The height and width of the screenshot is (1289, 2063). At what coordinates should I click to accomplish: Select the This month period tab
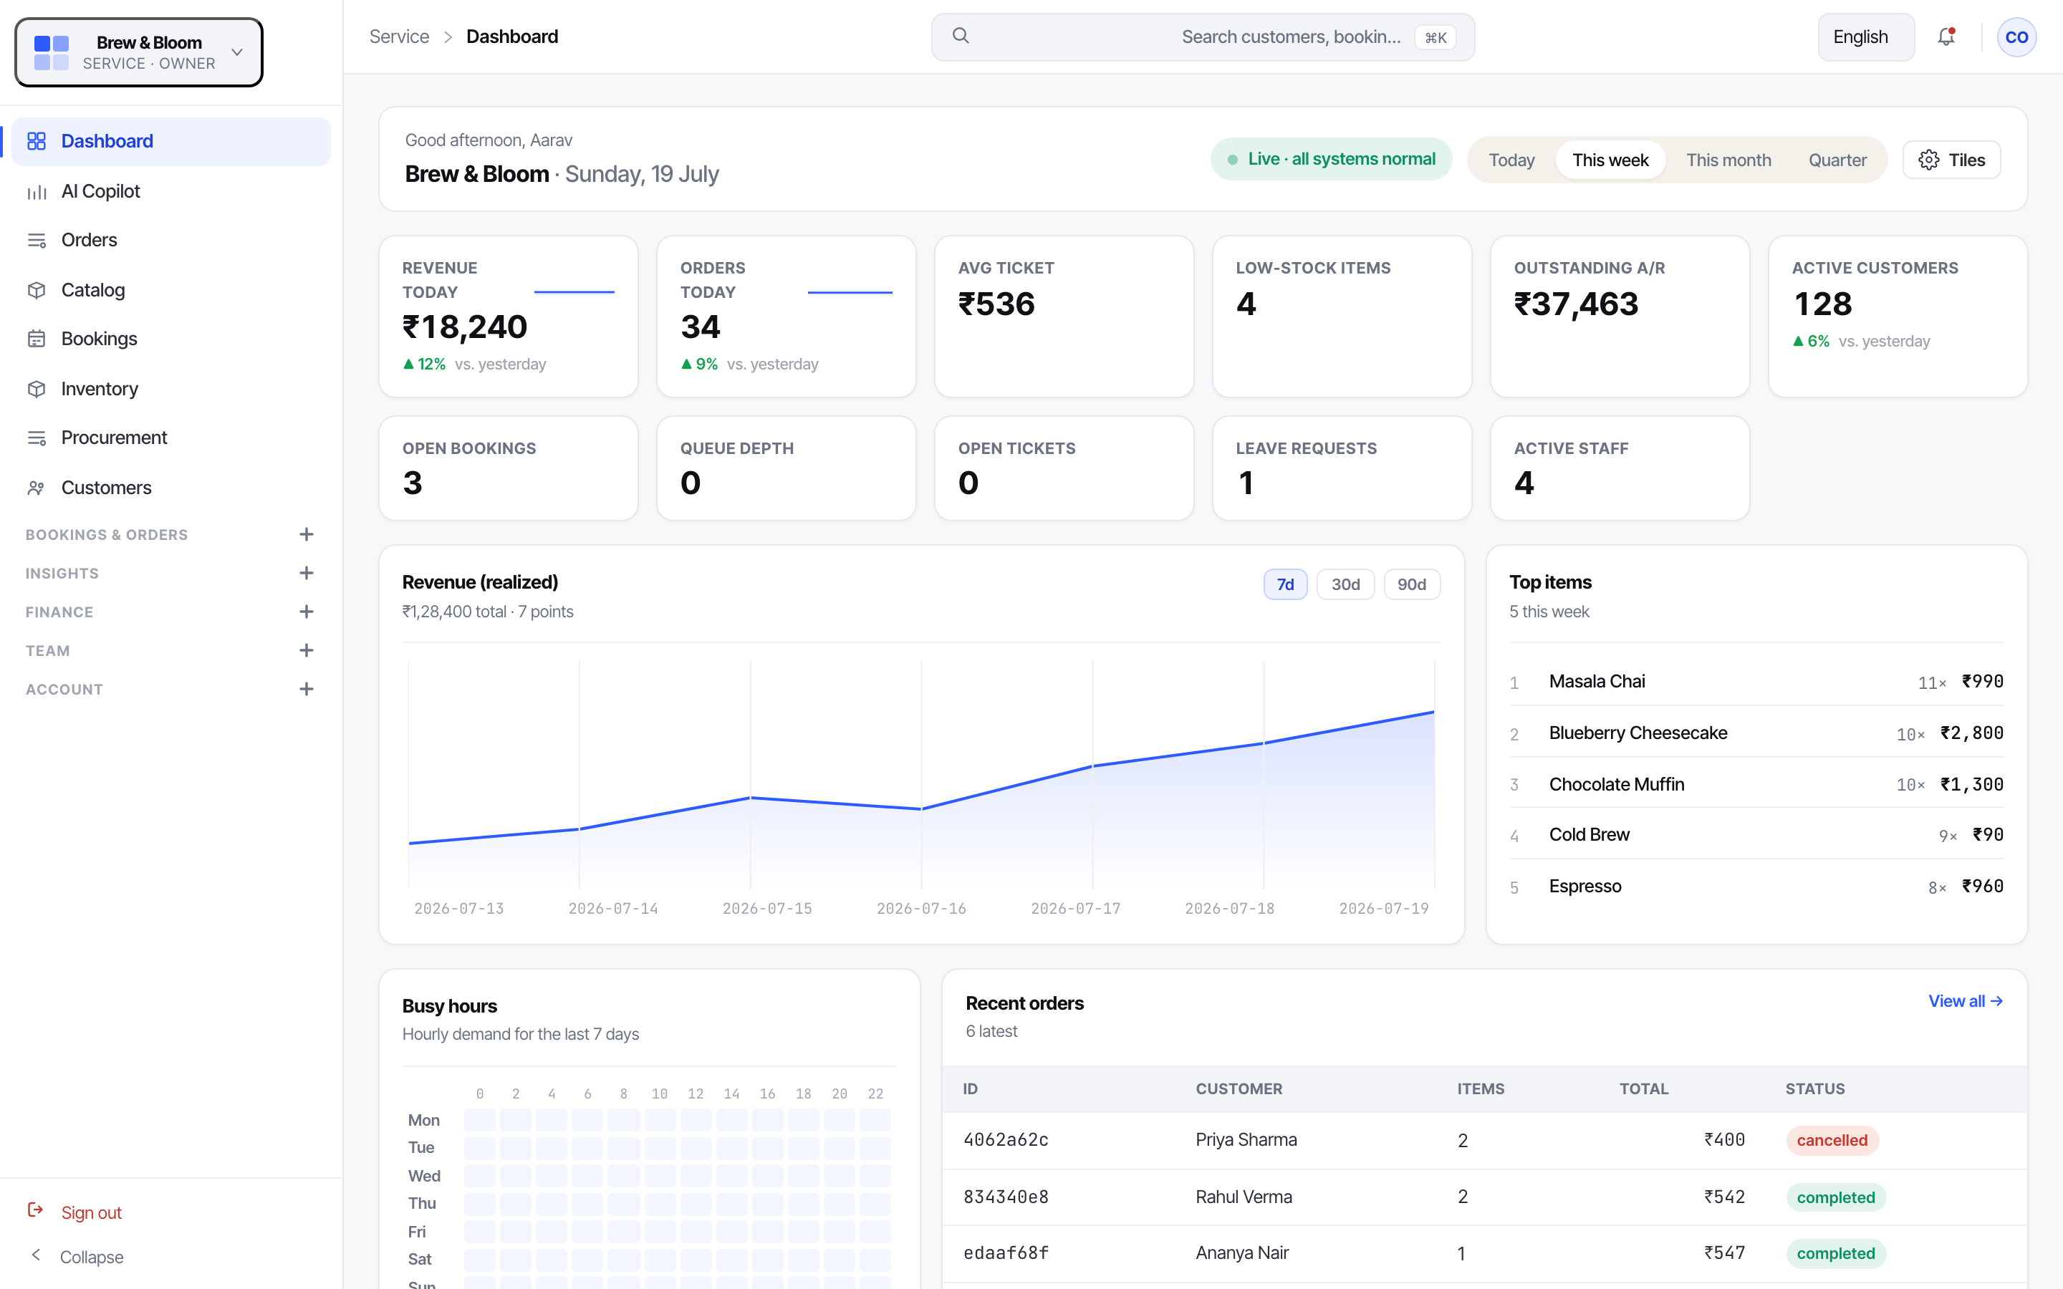pos(1728,160)
